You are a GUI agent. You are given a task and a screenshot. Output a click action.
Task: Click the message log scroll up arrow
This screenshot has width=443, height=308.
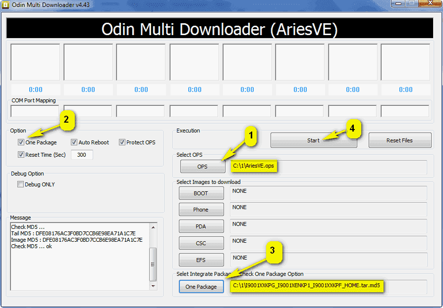click(x=153, y=227)
